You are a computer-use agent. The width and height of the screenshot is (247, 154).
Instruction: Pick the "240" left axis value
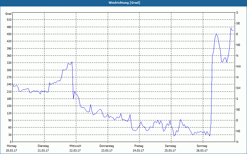tap(9, 84)
